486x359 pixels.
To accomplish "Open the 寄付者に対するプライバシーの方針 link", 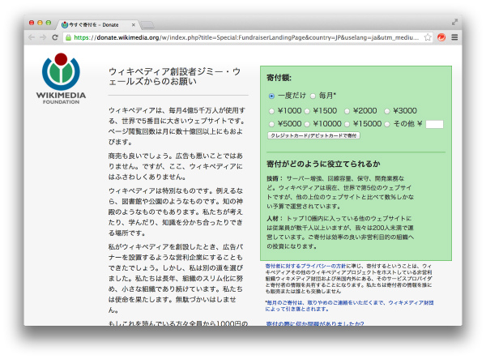I will 305,266.
